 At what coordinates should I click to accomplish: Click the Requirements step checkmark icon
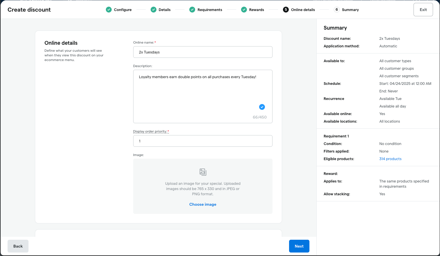click(192, 10)
